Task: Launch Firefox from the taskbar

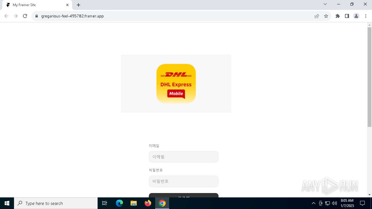Action: [148, 203]
